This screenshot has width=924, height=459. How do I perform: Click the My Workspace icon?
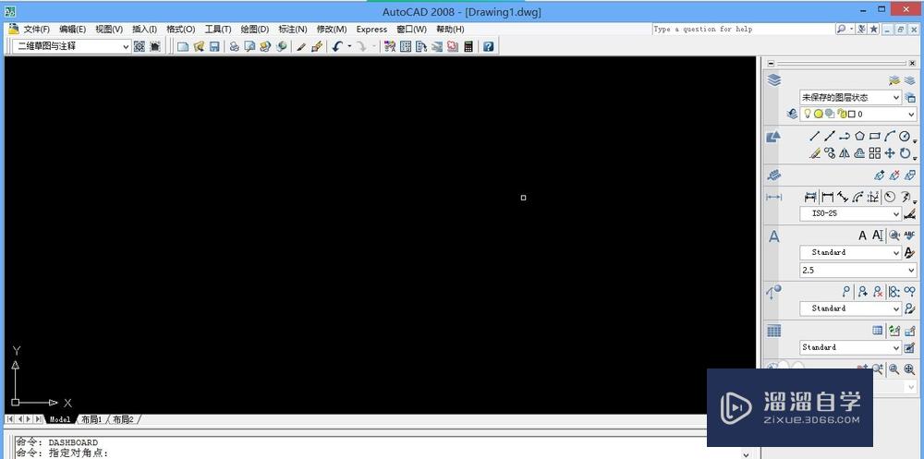click(155, 46)
